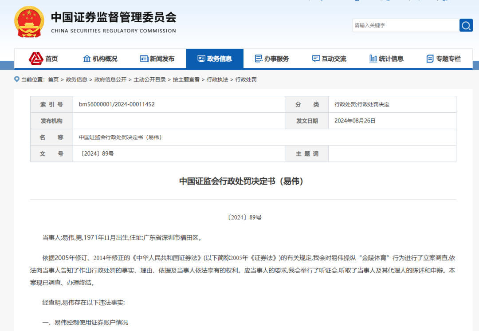The width and height of the screenshot is (479, 331).
Task: Click the 机构概况 building icon
Action: [x=87, y=59]
